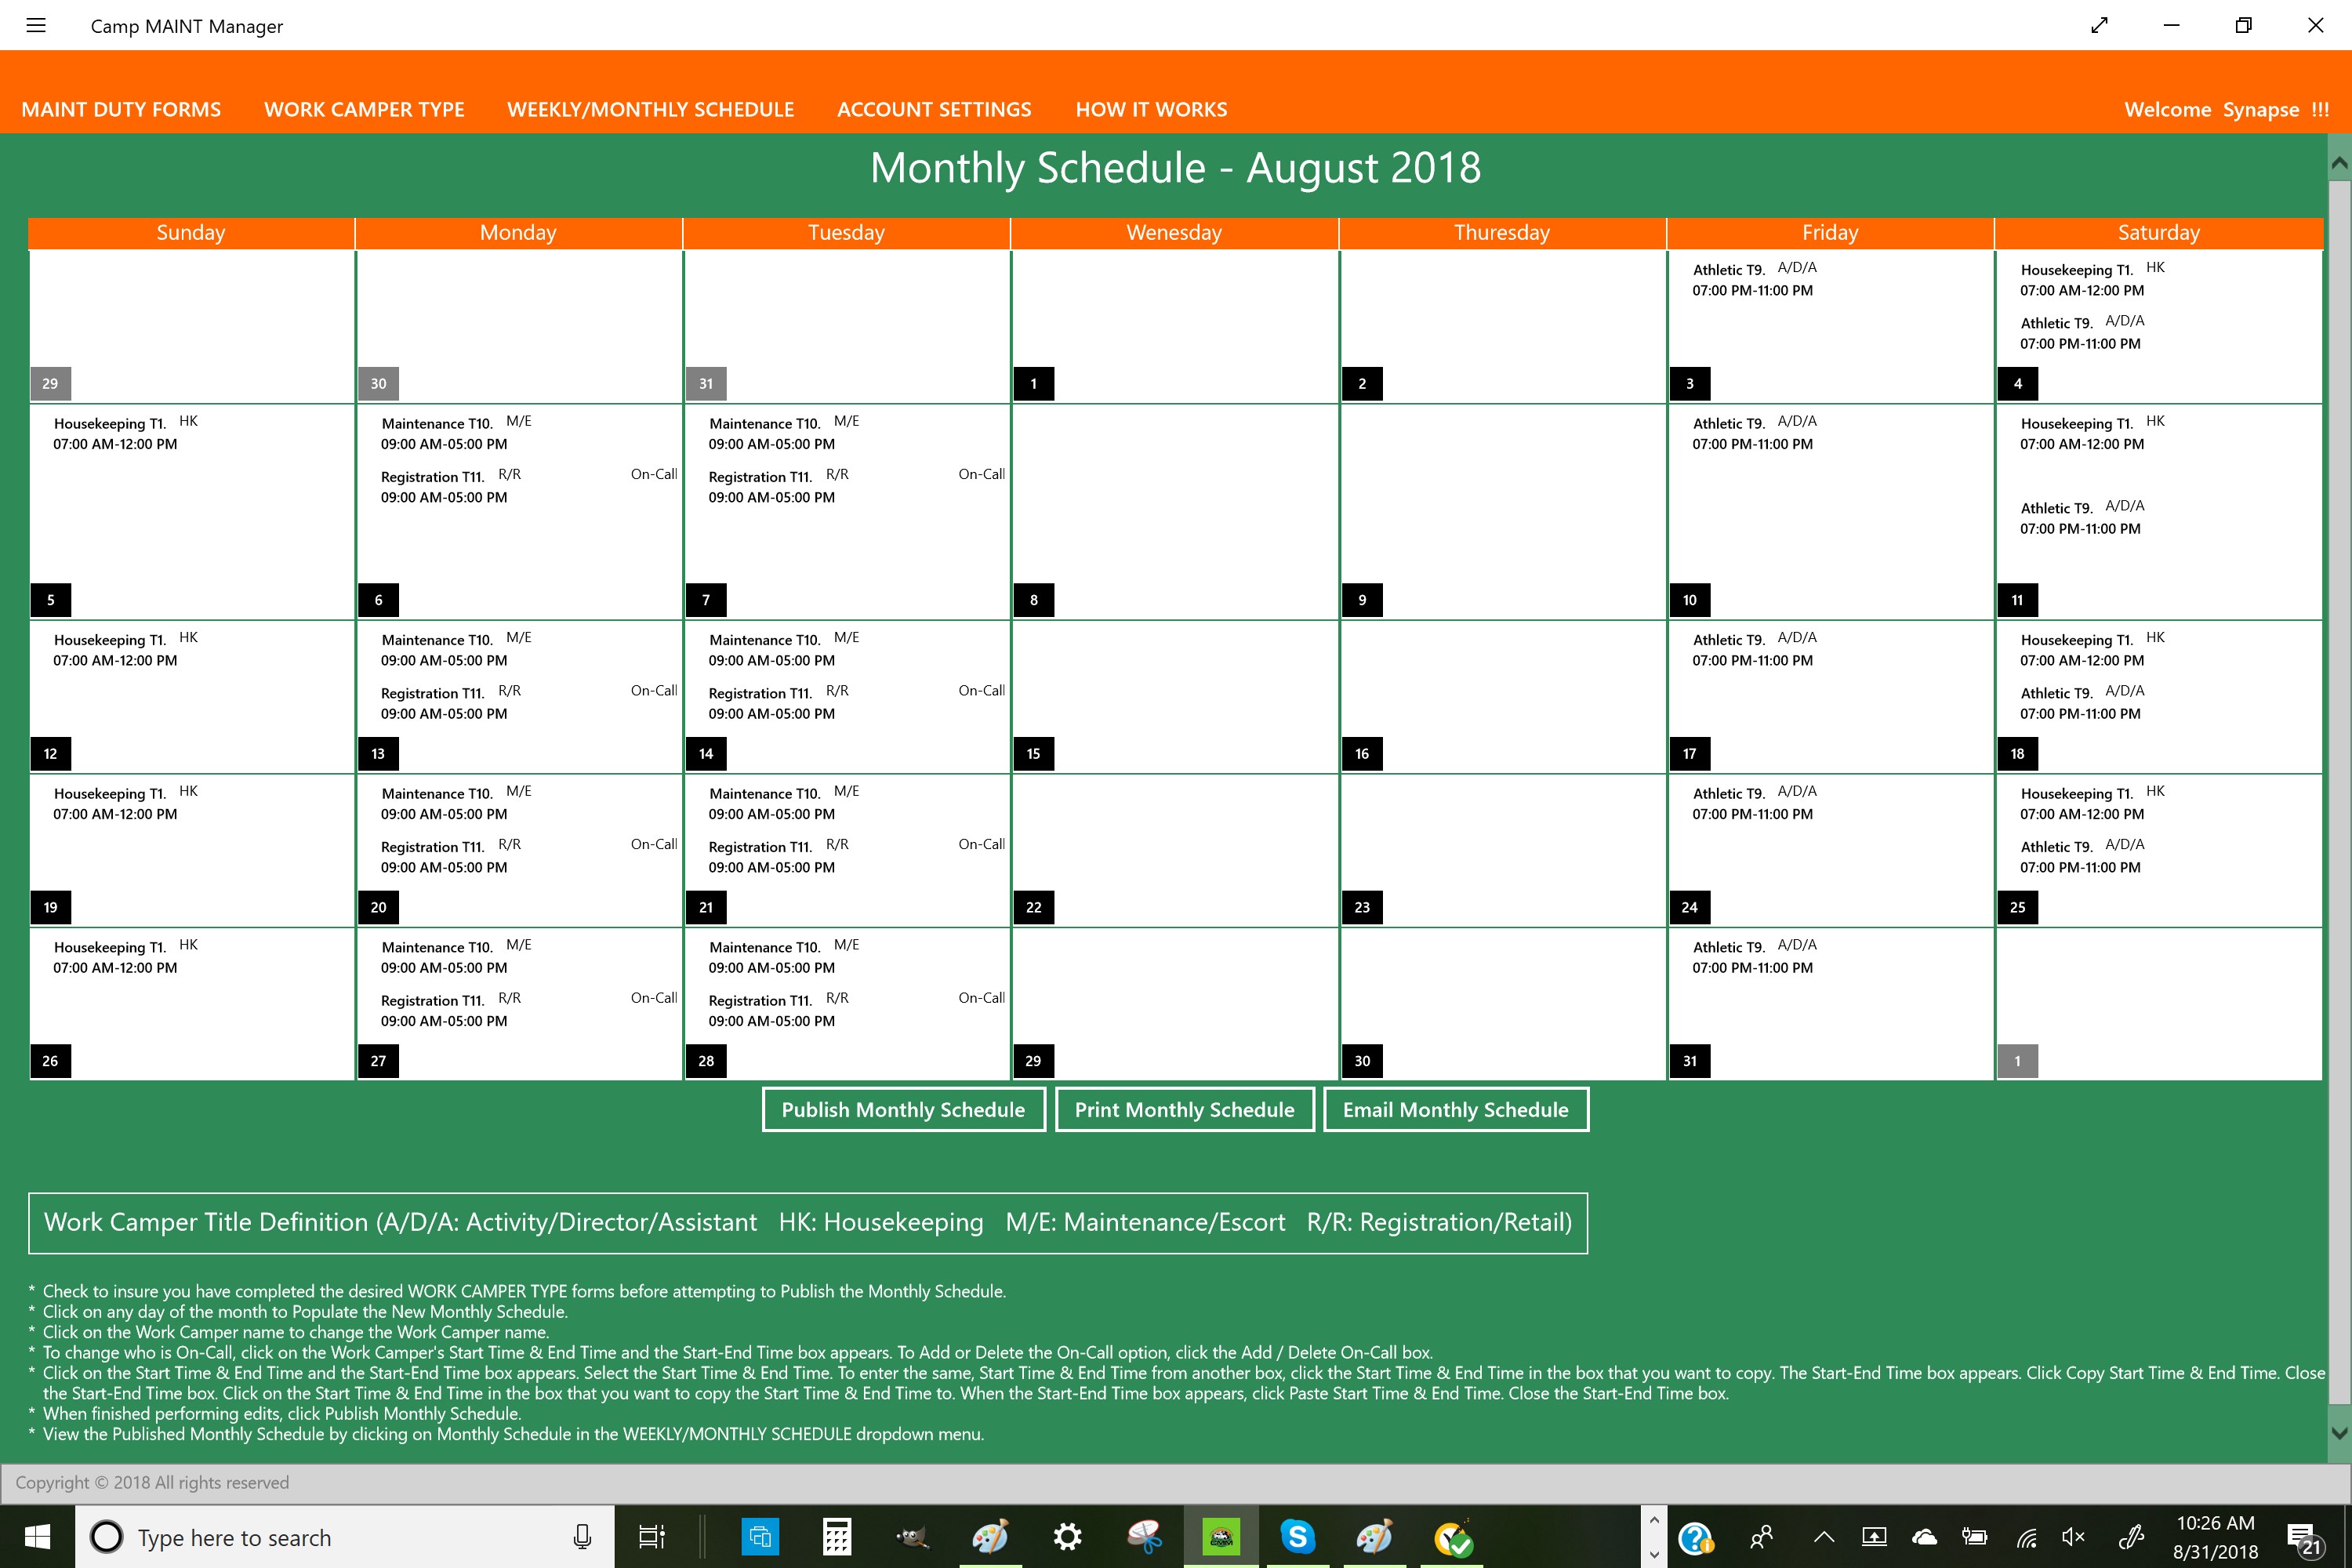
Task: Open the WEEKLY/MONTHLY SCHEDULE dropdown menu
Action: pos(650,109)
